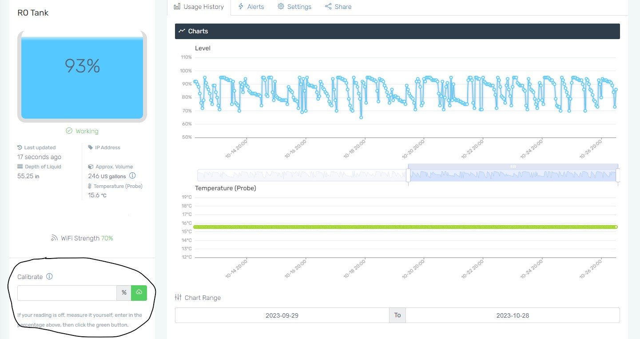The image size is (640, 339).
Task: Click the left handle of chart range slider
Action: click(x=408, y=175)
